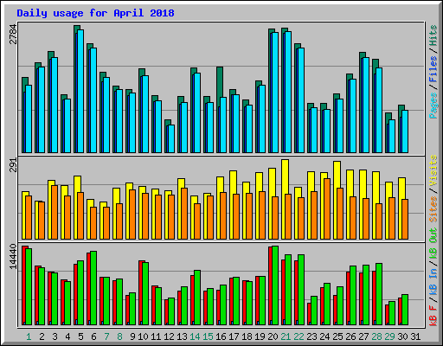Screen dimensions: 443x346
Task: Click day label 30 on the x-axis
Action: pyautogui.click(x=402, y=336)
